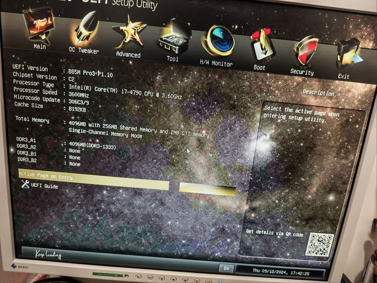Click Chipset Version value C2

tap(72, 79)
